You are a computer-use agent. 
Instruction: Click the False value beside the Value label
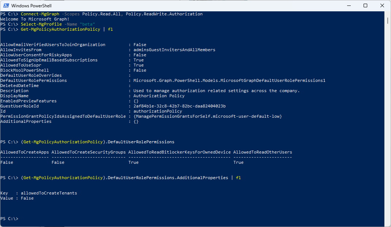click(27, 198)
